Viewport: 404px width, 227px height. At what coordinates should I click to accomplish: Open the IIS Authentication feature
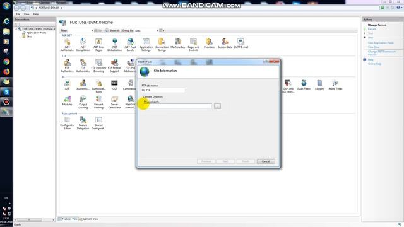(x=83, y=85)
